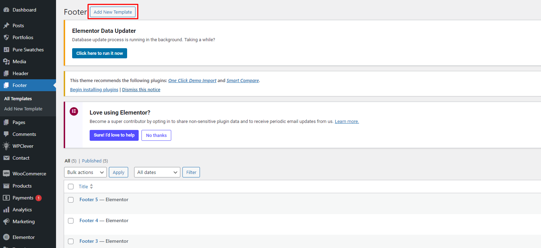This screenshot has width=541, height=248.
Task: Click the WooCommerce logo icon
Action: [6, 174]
